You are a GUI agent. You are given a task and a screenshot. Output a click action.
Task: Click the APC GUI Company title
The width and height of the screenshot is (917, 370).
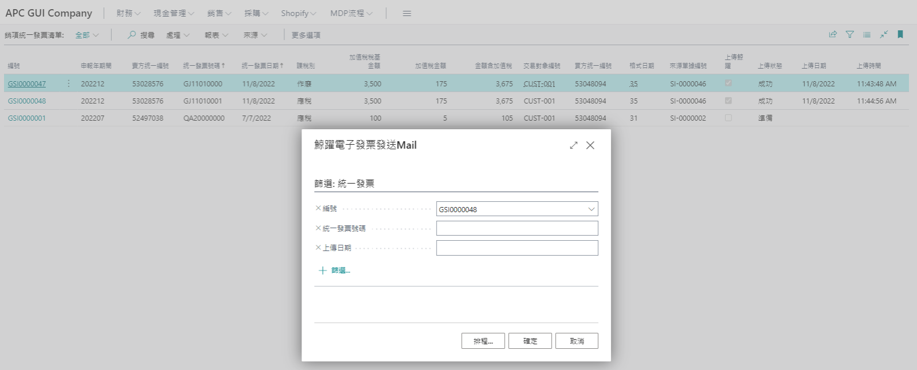(49, 13)
